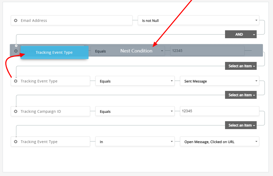Click the AND logical operator button
Image resolution: width=273 pixels, height=176 pixels.
click(241, 35)
